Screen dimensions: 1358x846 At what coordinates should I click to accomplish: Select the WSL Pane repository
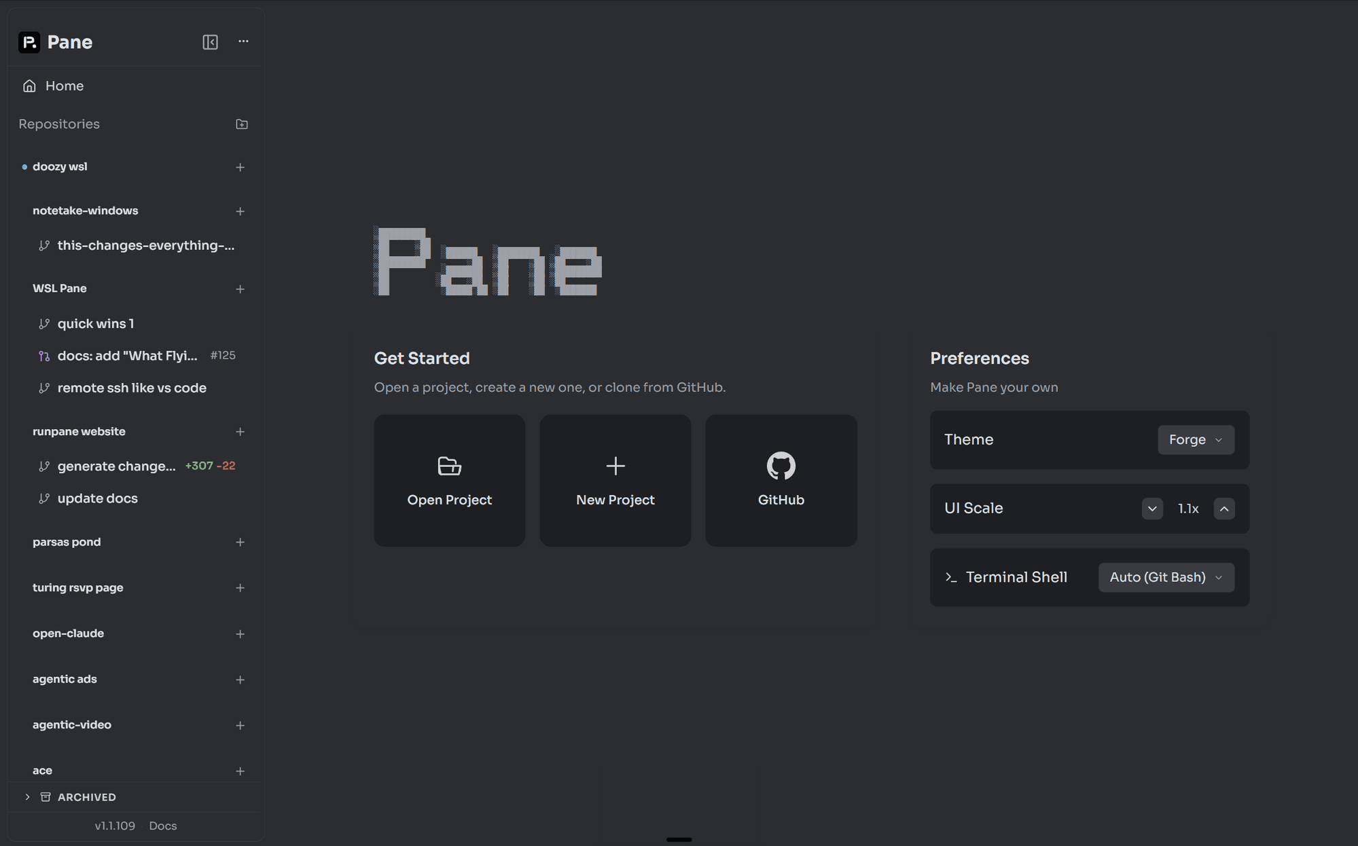pos(60,288)
